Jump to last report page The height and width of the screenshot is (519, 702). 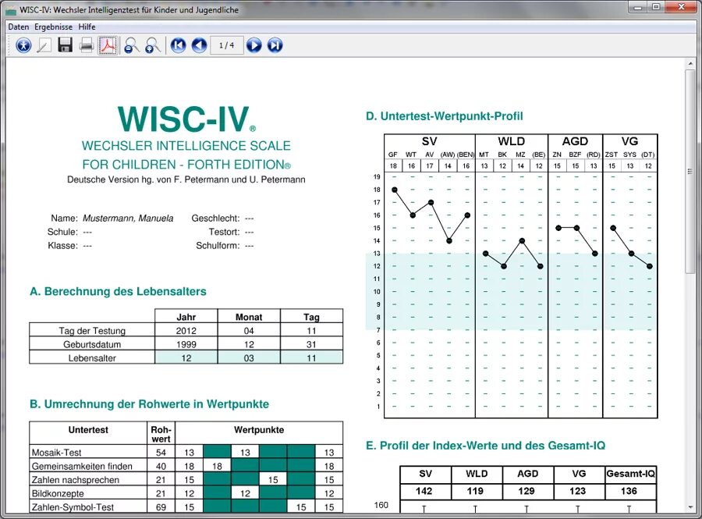[275, 45]
